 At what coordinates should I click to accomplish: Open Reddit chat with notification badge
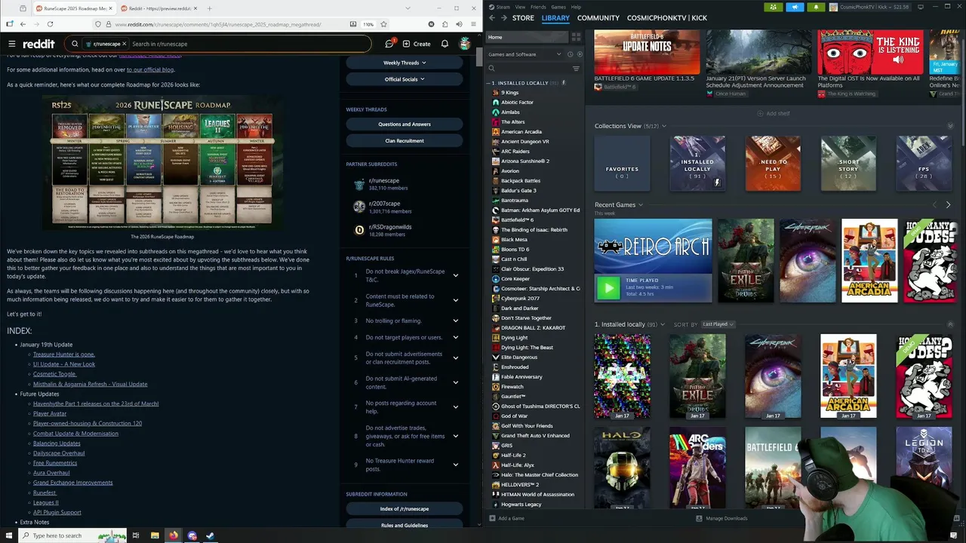389,44
